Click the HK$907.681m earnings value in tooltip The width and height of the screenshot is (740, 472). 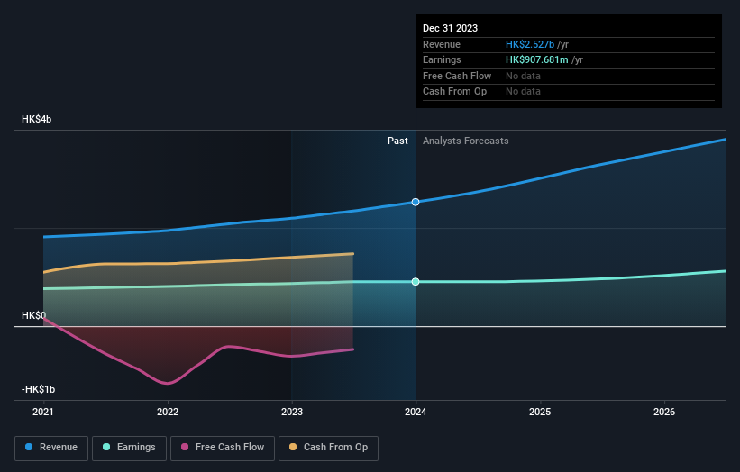[537, 59]
